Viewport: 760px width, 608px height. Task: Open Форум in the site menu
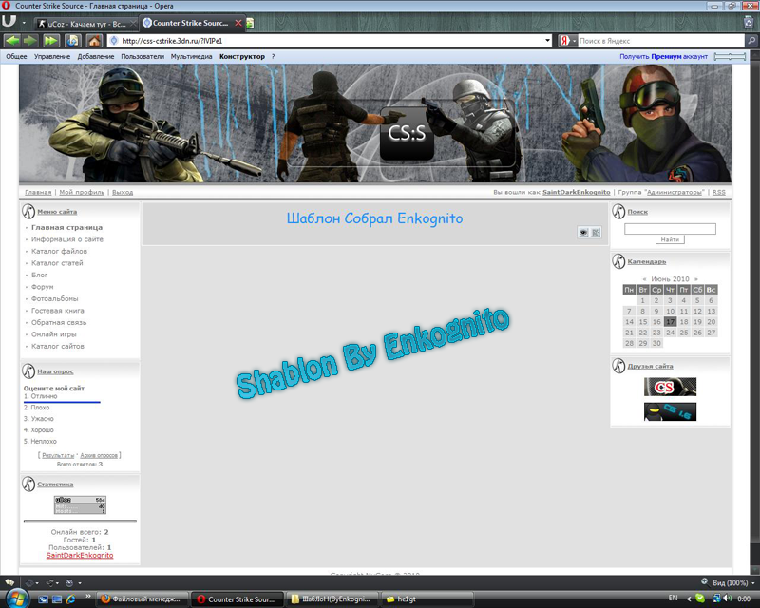pyautogui.click(x=42, y=287)
